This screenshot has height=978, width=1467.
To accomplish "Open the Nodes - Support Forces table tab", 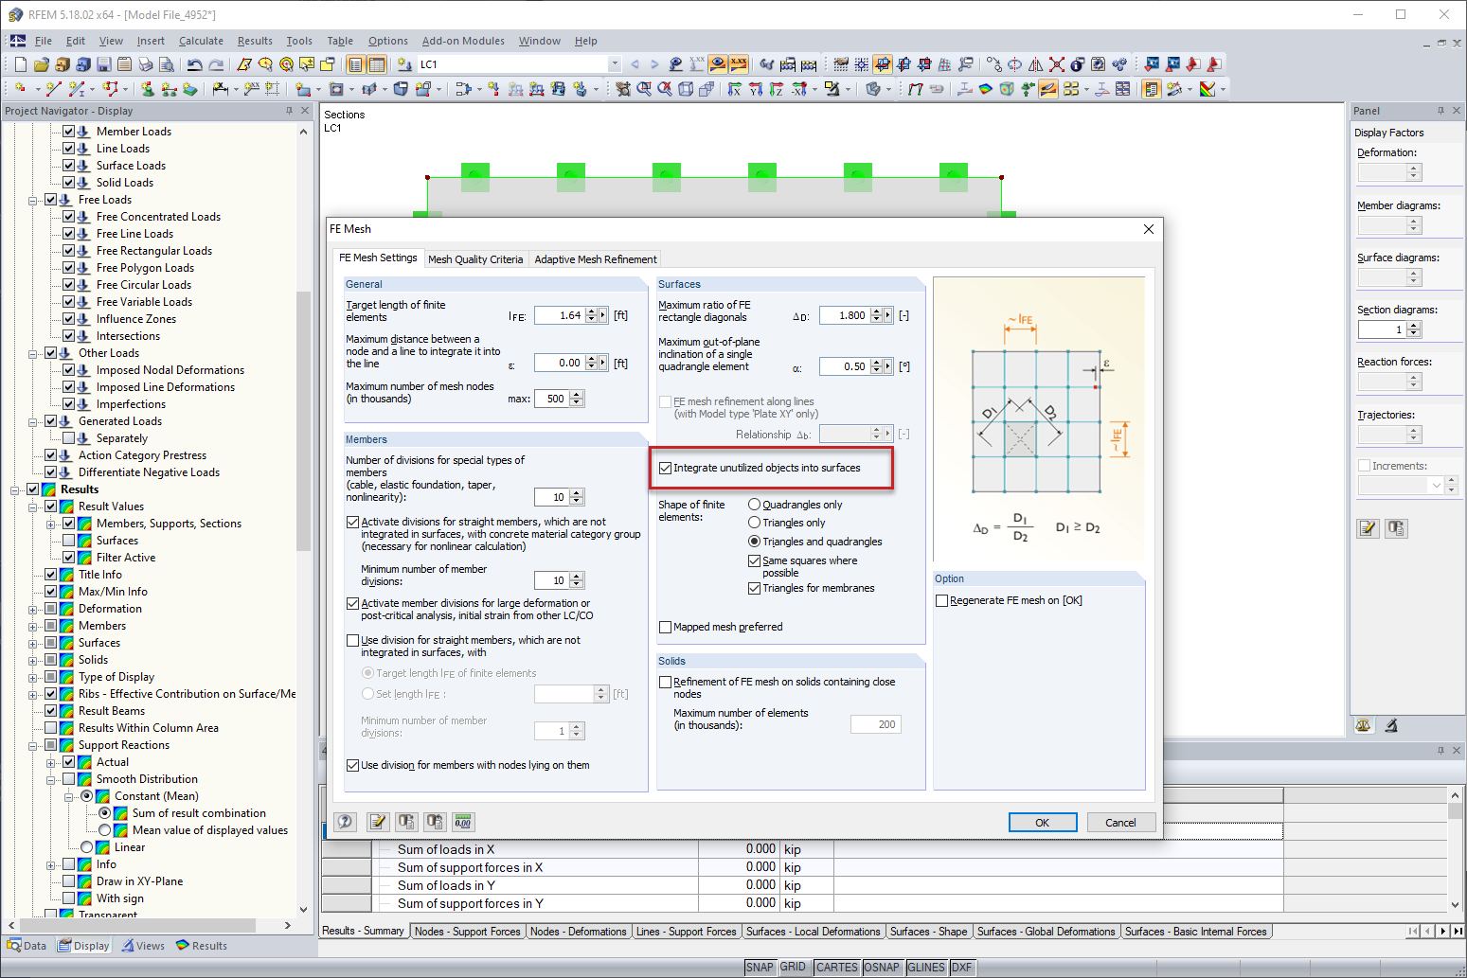I will click(468, 932).
